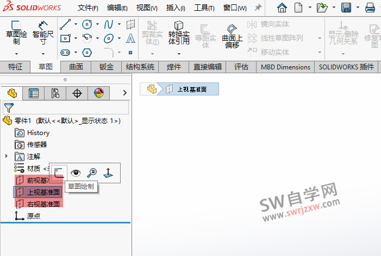
Task: Open the 编辑(E) menu
Action: coord(117,8)
